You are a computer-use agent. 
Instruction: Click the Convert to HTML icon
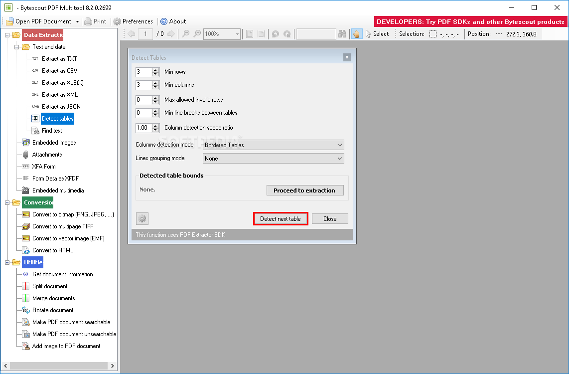26,250
